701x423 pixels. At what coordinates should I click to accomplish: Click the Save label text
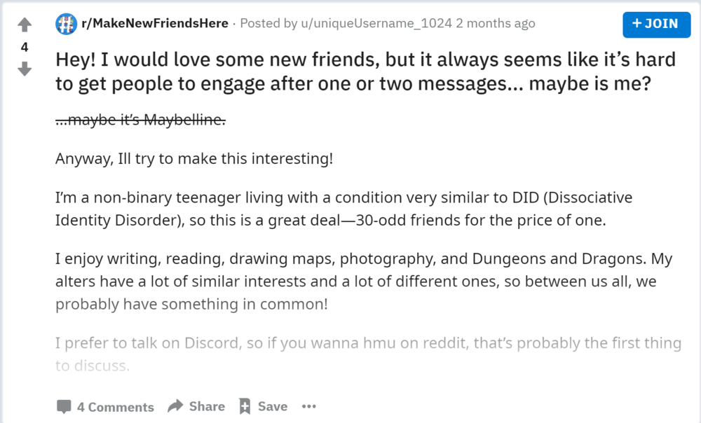[x=272, y=406]
